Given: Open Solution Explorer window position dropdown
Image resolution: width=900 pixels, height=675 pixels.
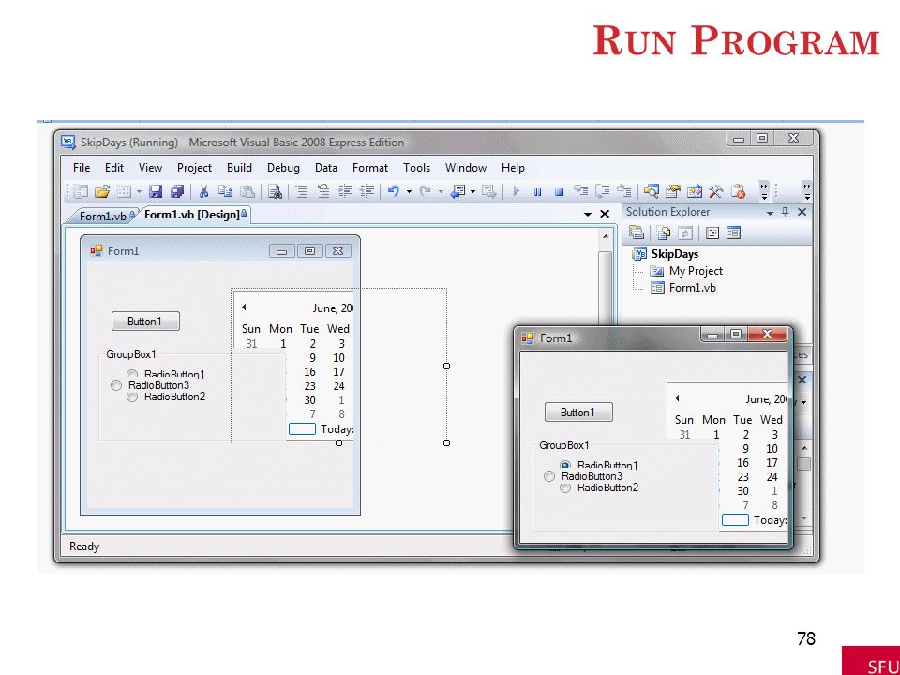Looking at the screenshot, I should pyautogui.click(x=771, y=213).
